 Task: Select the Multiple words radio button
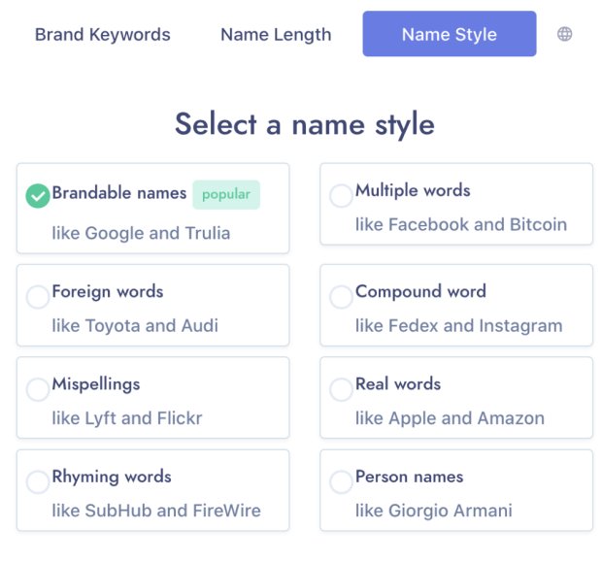pyautogui.click(x=341, y=196)
